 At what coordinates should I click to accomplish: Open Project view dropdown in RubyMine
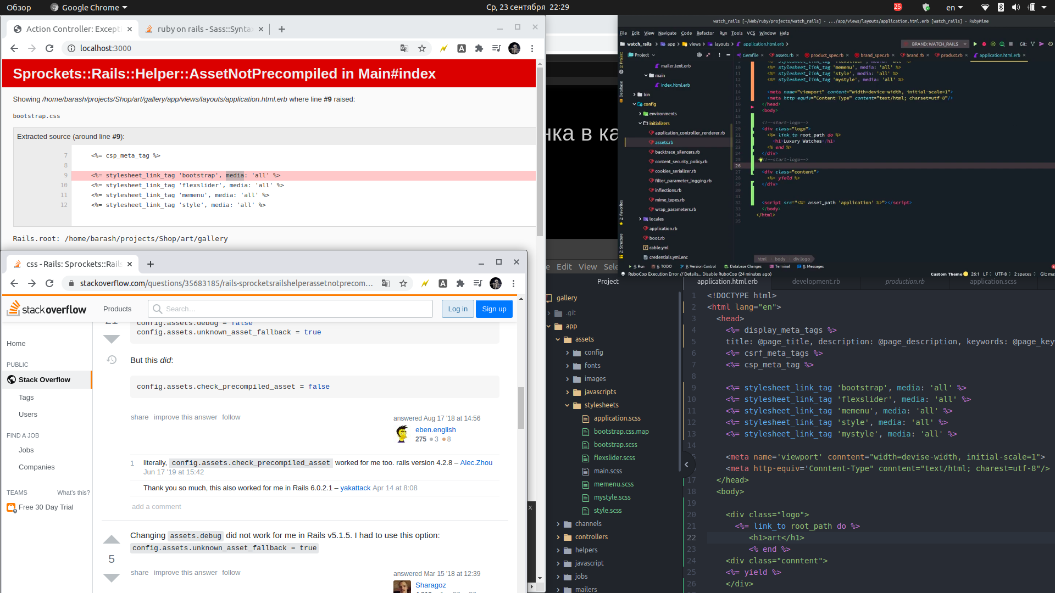coord(642,55)
